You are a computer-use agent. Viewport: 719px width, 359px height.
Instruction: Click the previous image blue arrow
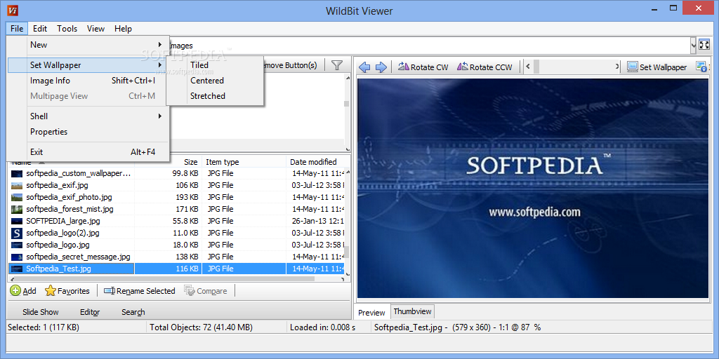point(364,67)
